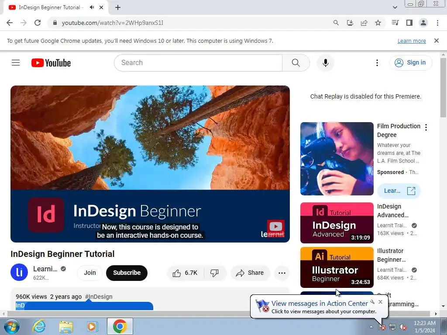Search with your voice microphone
The width and height of the screenshot is (447, 335).
point(326,63)
